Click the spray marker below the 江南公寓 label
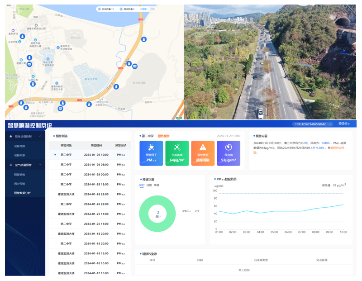This screenshot has height=281, width=362. [33, 84]
